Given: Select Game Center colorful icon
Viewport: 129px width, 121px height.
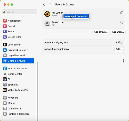Looking at the screenshot, I should tap(5, 74).
